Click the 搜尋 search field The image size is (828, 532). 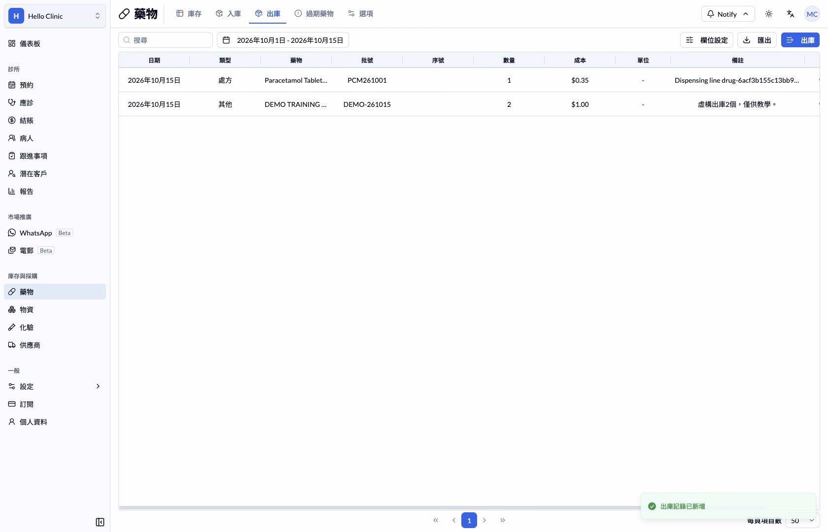coord(166,40)
